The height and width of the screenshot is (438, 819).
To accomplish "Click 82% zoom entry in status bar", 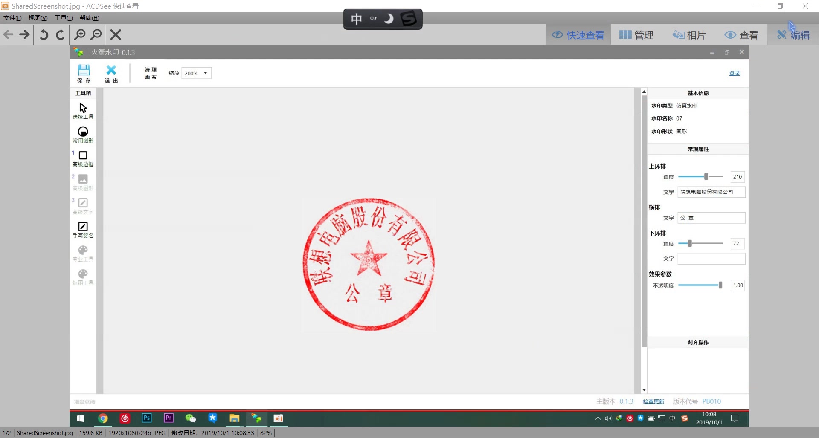I will pos(266,433).
